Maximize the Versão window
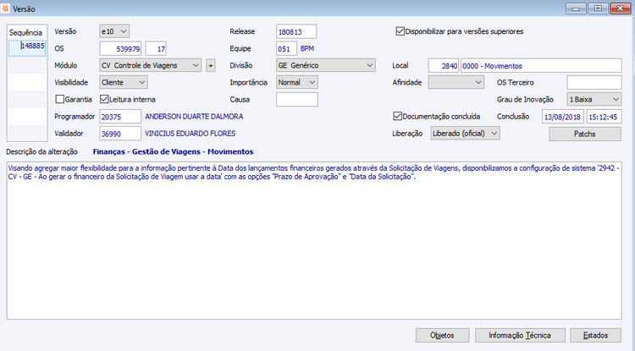 point(598,8)
